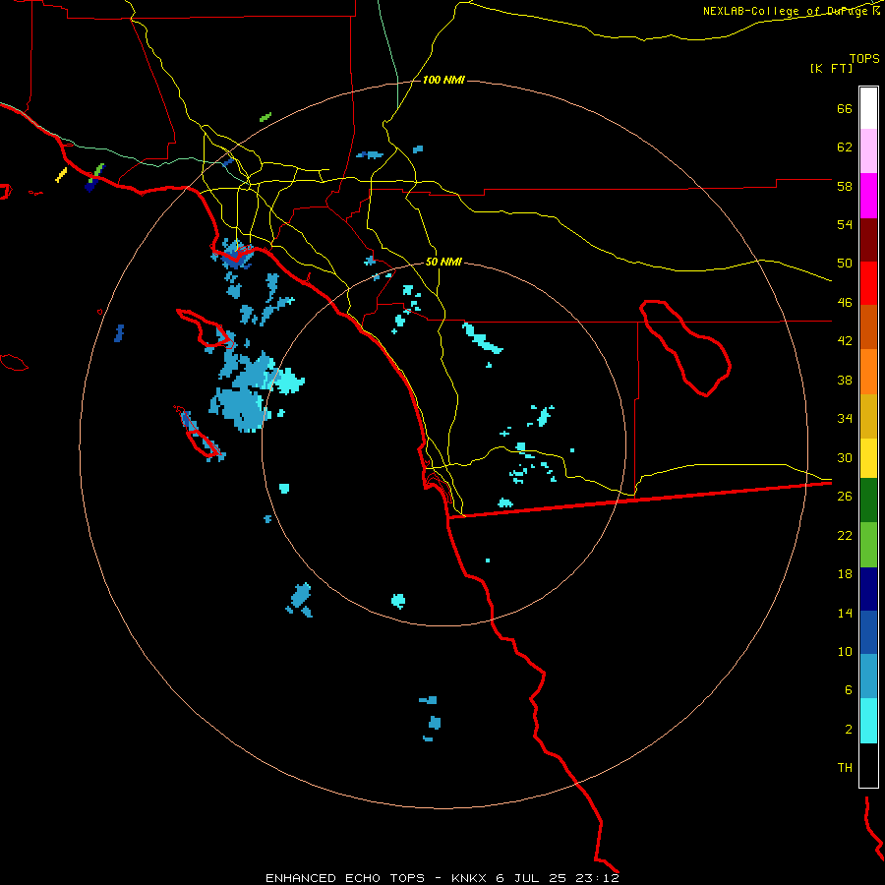Click the magenta legend swatch

click(868, 196)
